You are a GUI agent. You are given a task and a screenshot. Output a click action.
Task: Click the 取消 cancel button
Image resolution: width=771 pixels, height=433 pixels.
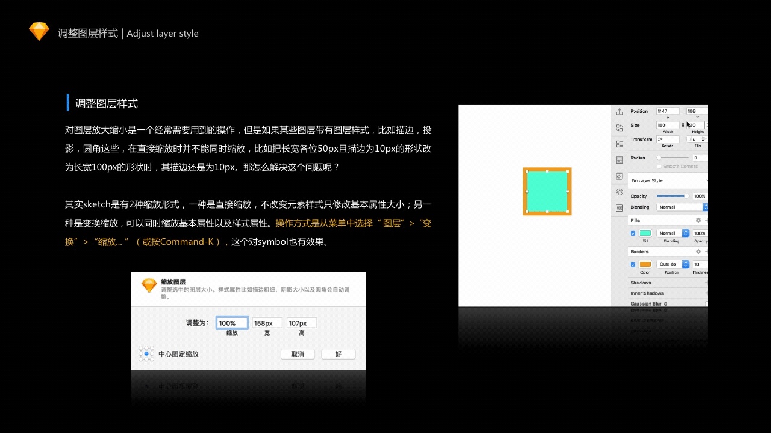pos(298,354)
